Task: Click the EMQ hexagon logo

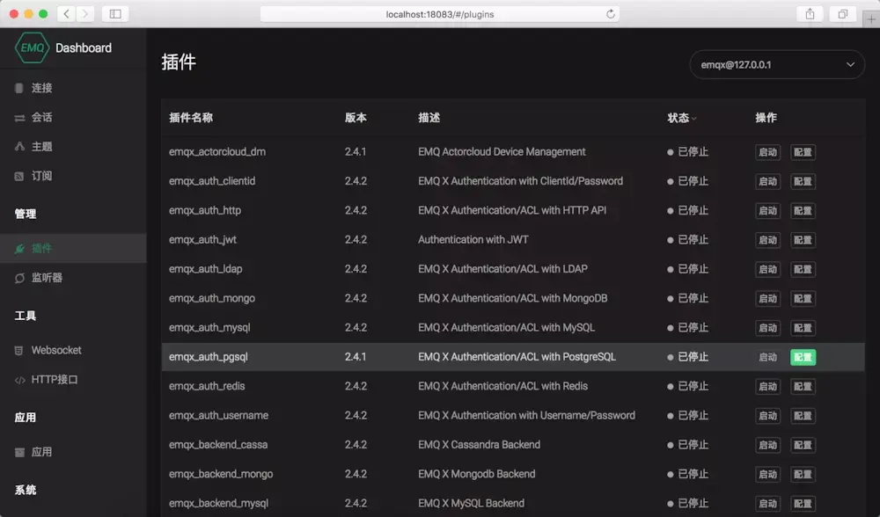Action: (x=32, y=48)
